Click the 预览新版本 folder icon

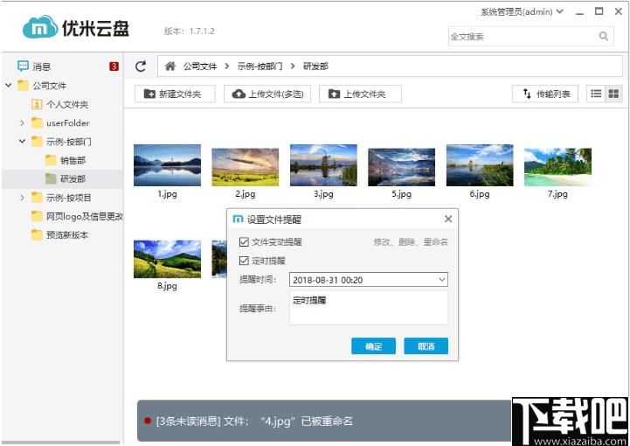click(37, 235)
